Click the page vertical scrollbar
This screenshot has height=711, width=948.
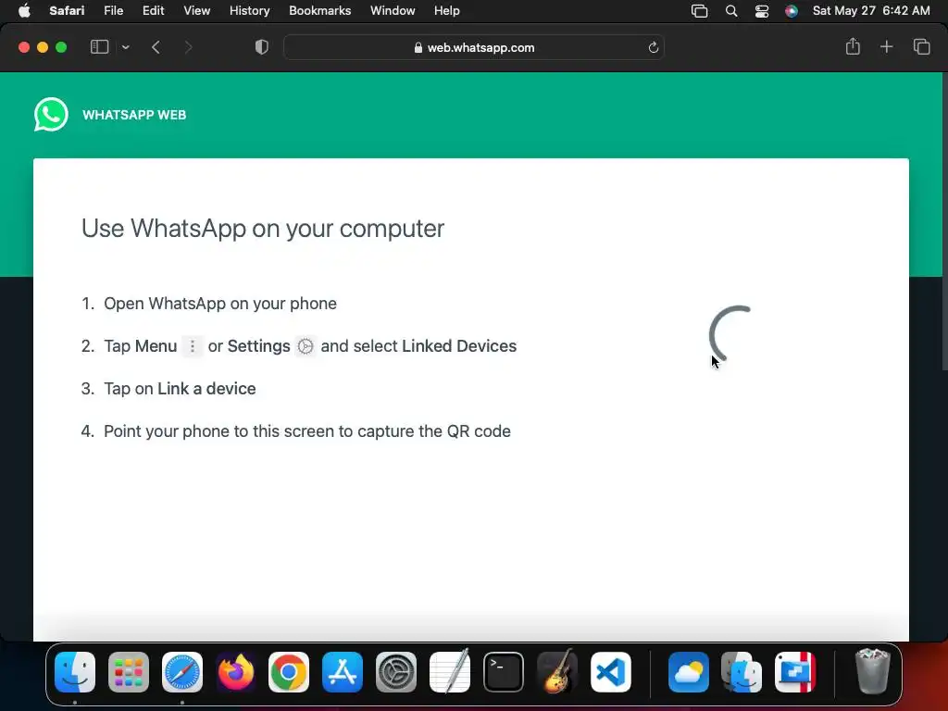tap(944, 224)
